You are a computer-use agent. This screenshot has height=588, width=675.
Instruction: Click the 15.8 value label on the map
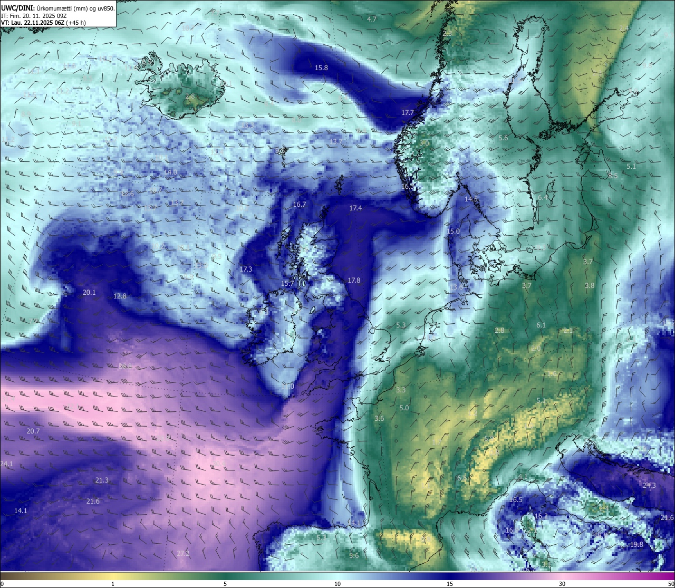(x=321, y=68)
